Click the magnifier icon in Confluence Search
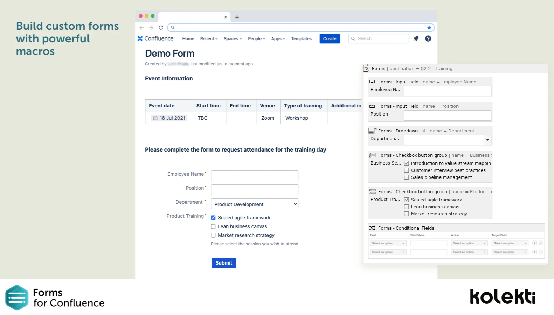Image resolution: width=554 pixels, height=315 pixels. pyautogui.click(x=353, y=39)
